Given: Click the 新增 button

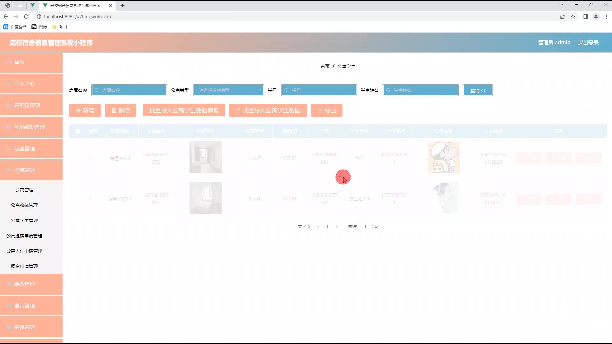Looking at the screenshot, I should click(x=85, y=111).
